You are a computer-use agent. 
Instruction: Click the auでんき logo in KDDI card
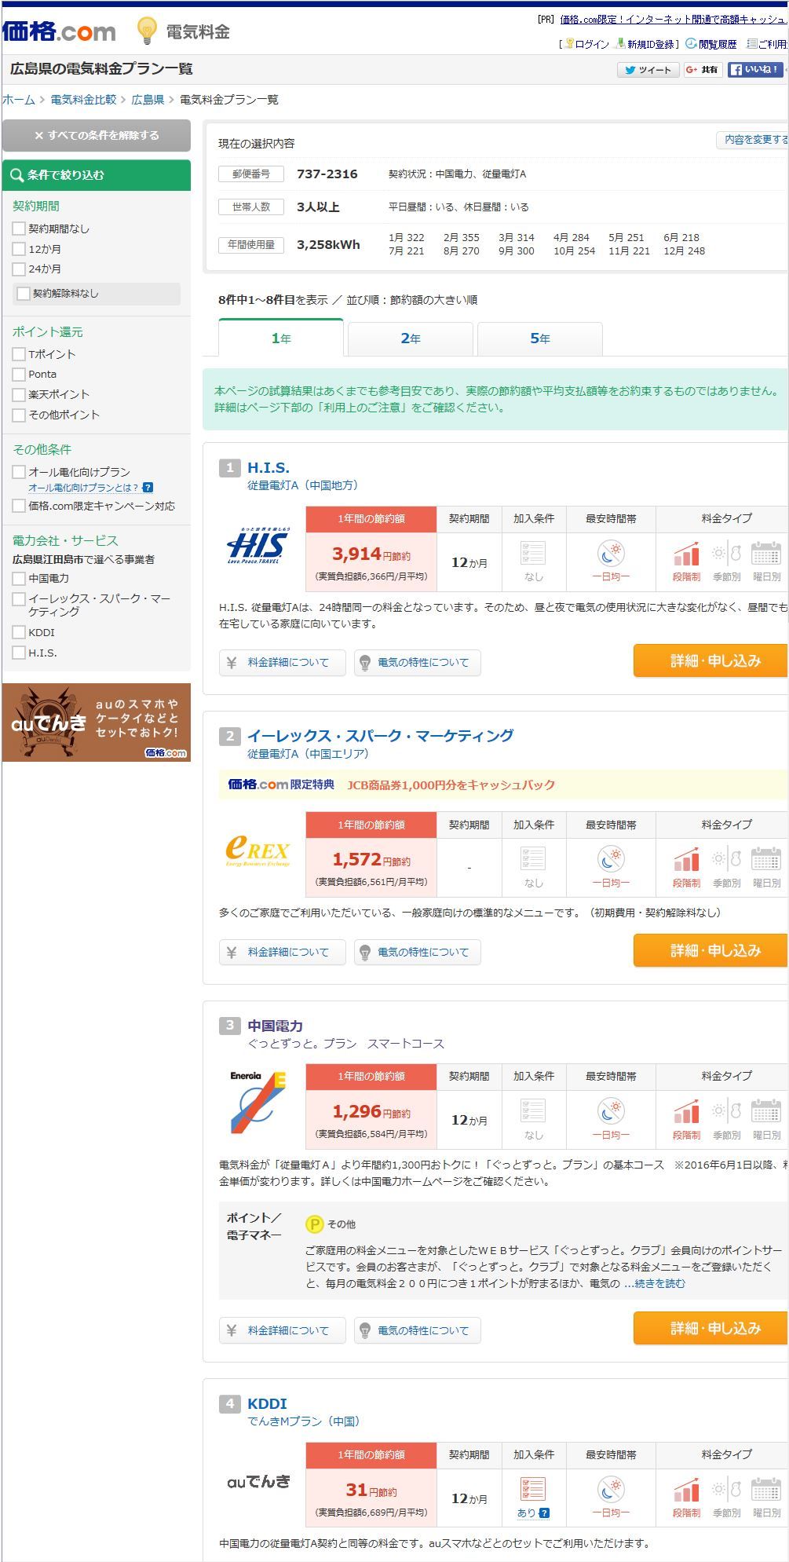(258, 1481)
